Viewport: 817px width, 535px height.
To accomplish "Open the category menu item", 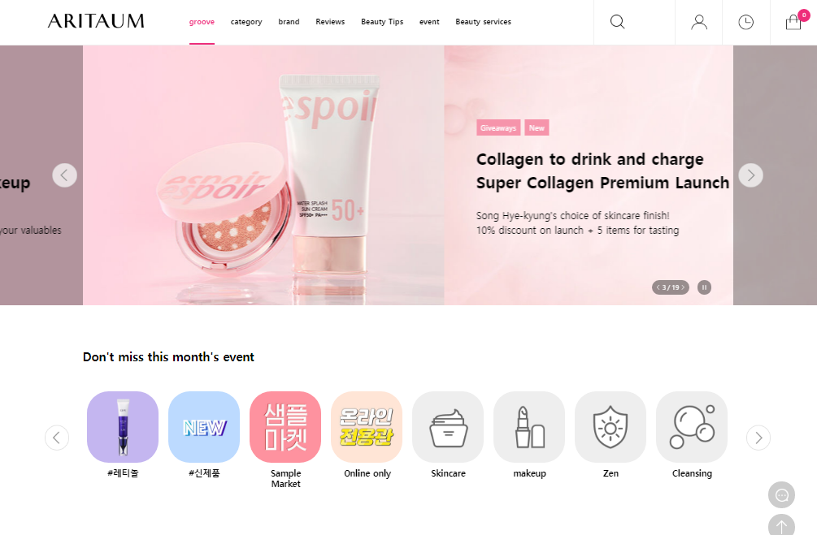I will click(x=246, y=22).
